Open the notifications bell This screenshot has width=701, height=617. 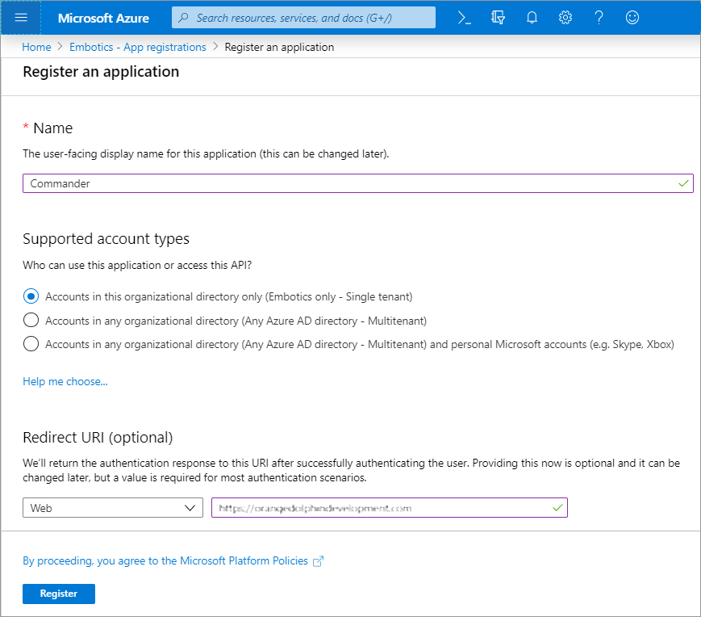(532, 18)
